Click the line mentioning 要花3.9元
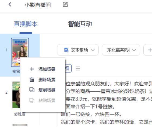The width and height of the screenshot is (152, 127). click(x=109, y=99)
